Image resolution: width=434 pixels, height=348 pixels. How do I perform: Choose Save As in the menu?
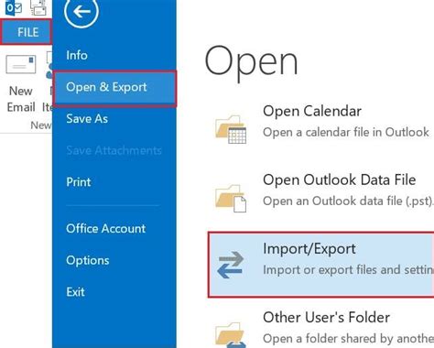tap(87, 118)
